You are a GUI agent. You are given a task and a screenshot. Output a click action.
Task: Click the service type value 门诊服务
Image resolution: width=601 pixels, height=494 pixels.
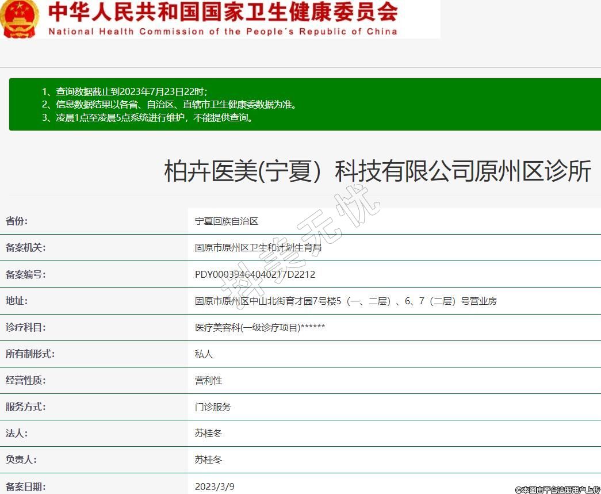213,407
